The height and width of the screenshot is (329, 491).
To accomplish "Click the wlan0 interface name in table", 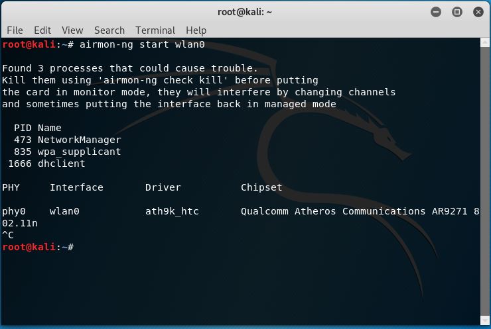I will coord(64,212).
